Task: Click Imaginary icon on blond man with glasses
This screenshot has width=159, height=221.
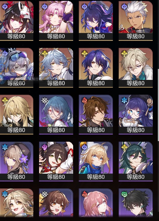Action: [124, 54]
